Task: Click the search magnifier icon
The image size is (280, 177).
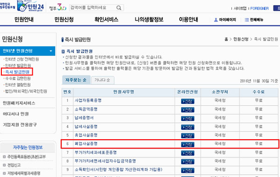Action: (119, 7)
